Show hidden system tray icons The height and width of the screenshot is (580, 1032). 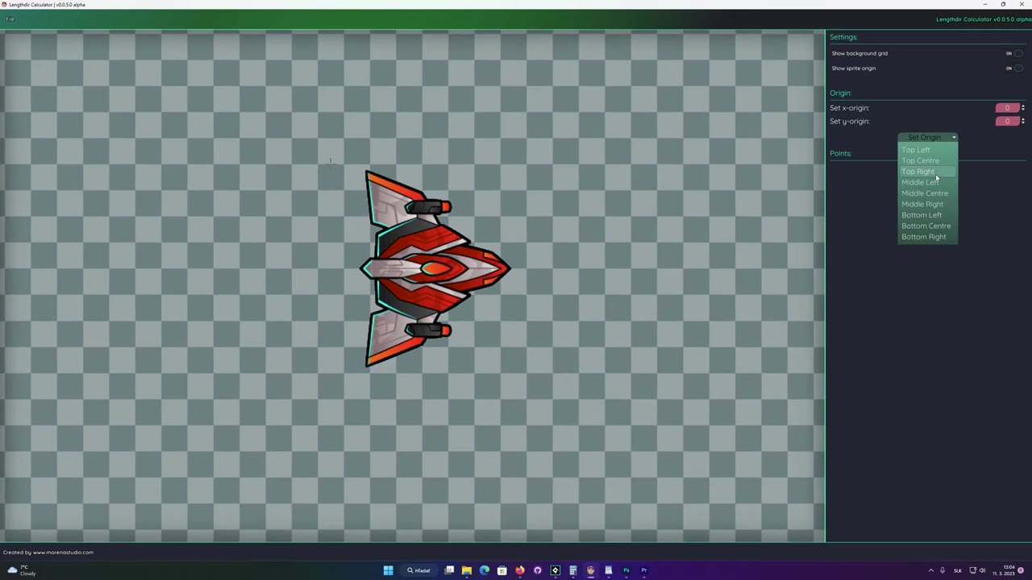pos(931,570)
